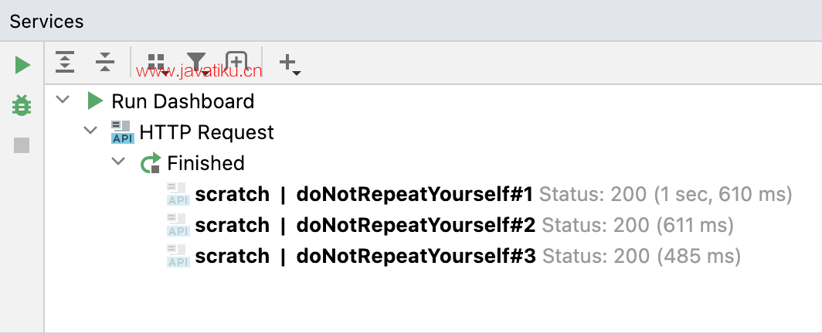This screenshot has width=822, height=334.
Task: Click the gray Stop square button
Action: point(22,145)
